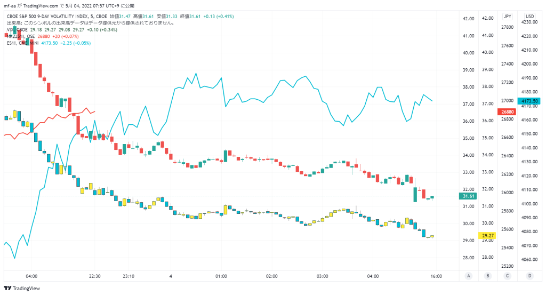
Task: Click the 出来高 volume data notice
Action: (91, 23)
